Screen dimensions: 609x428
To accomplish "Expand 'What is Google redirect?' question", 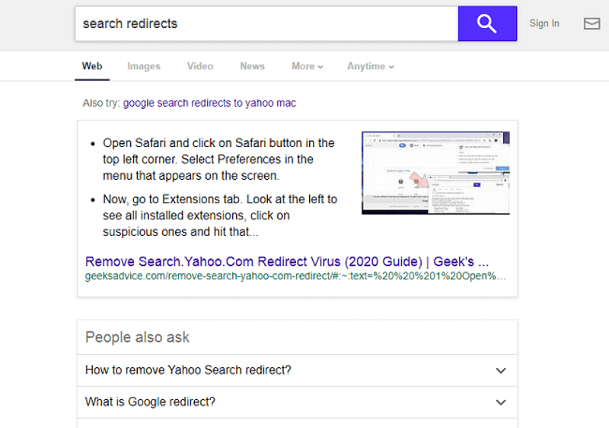I will tap(297, 402).
